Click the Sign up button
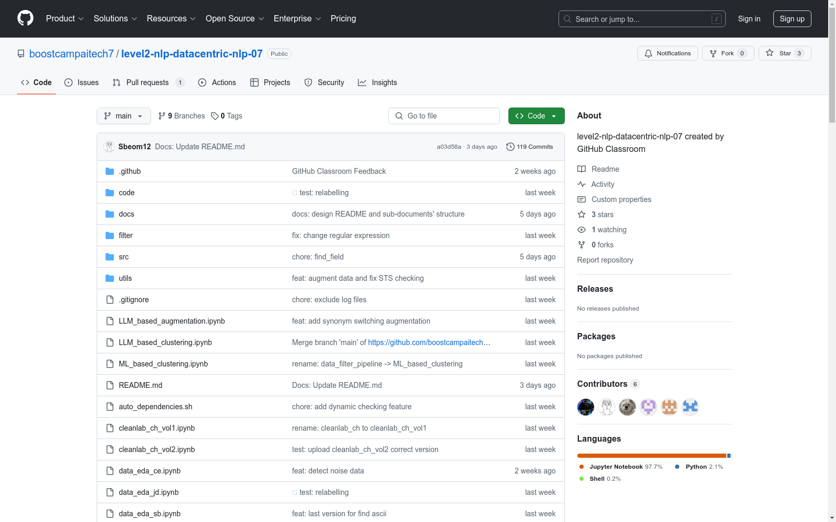 pos(792,19)
